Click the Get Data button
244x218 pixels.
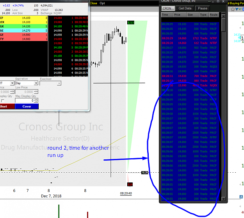click(x=185, y=8)
